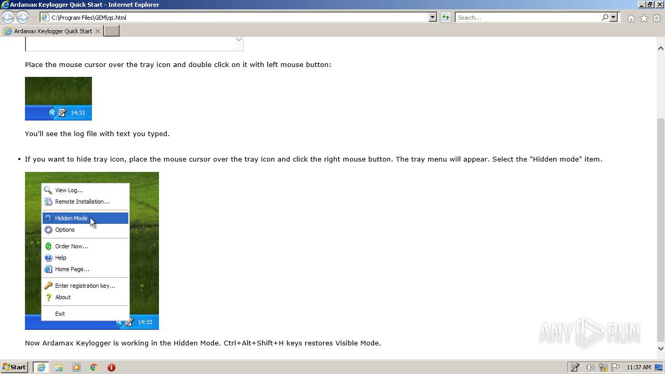This screenshot has width=665, height=374.
Task: Open the Home icon in IE toolbar
Action: click(x=631, y=18)
